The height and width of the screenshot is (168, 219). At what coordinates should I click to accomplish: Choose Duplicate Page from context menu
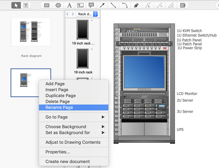click(61, 96)
